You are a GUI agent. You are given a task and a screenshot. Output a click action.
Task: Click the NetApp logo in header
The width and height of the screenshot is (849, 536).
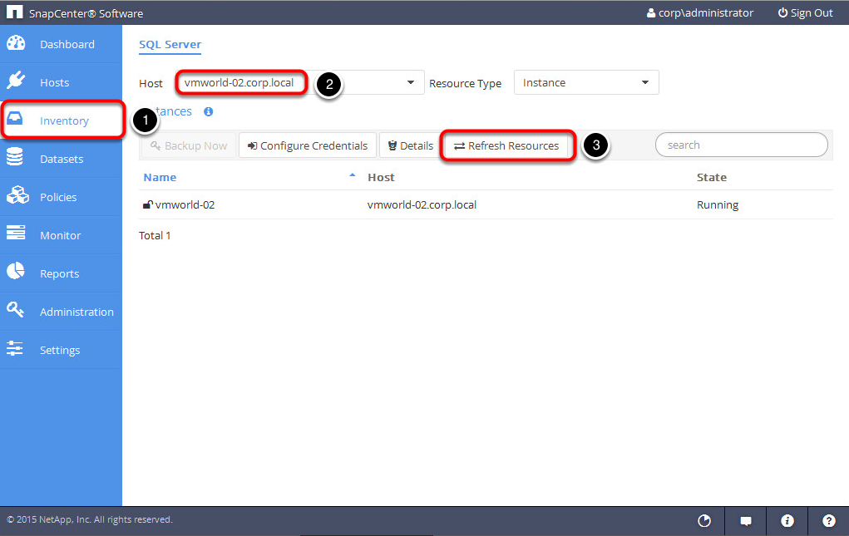point(15,12)
